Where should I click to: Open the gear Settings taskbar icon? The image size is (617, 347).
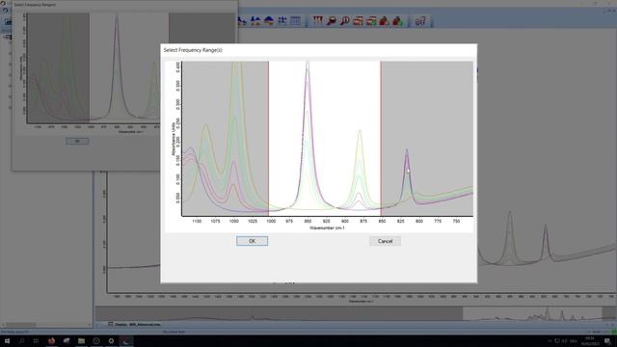click(x=112, y=340)
